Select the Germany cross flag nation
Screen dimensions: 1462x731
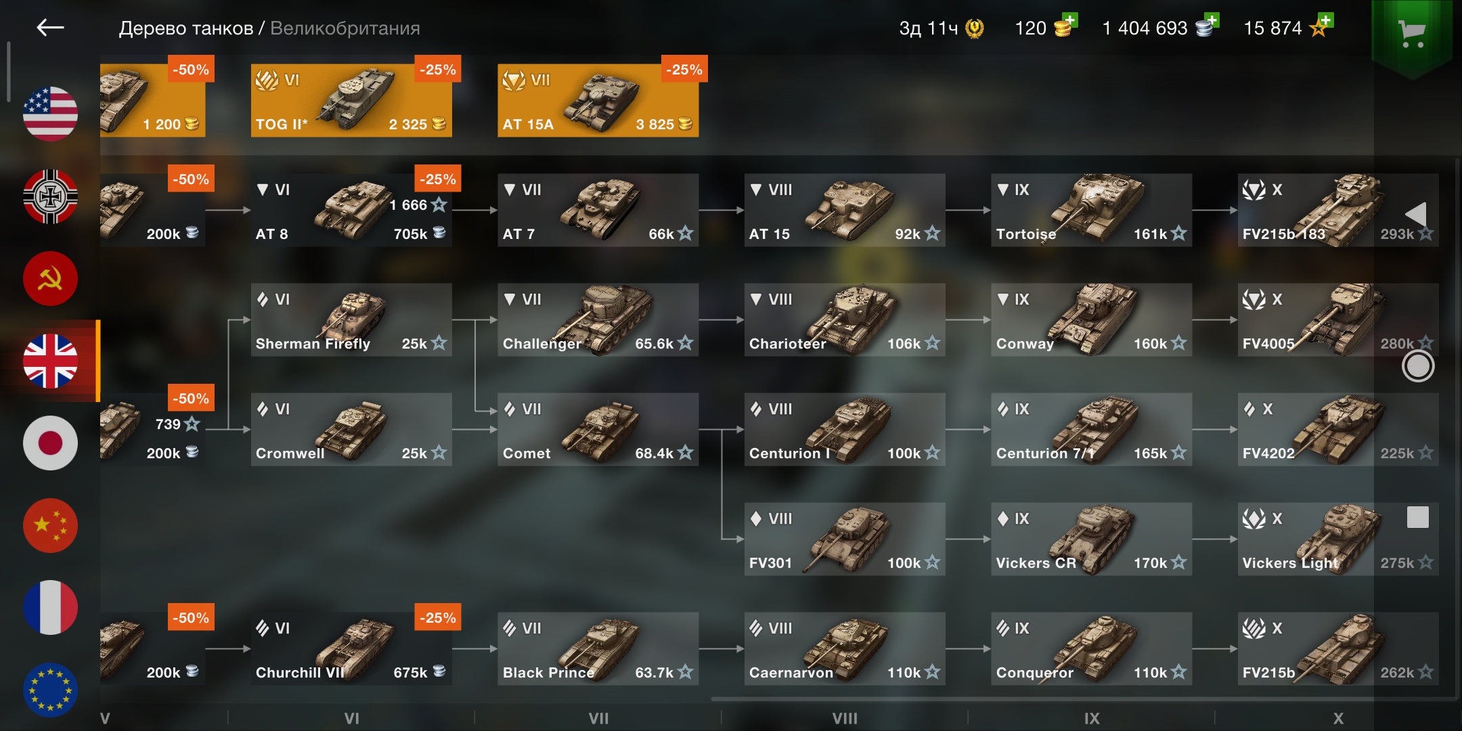[51, 196]
